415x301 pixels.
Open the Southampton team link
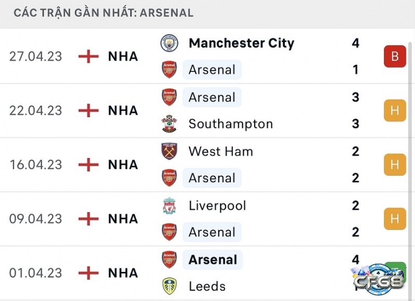pyautogui.click(x=230, y=124)
